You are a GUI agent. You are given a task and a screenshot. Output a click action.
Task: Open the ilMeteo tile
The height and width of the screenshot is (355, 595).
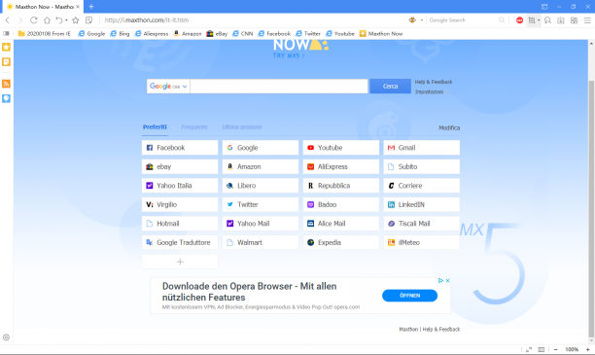[422, 242]
